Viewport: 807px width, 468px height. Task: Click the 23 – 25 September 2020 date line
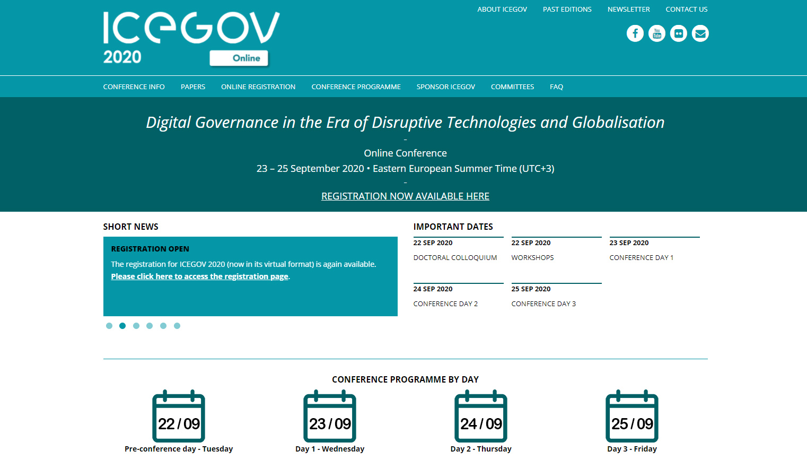pyautogui.click(x=405, y=169)
